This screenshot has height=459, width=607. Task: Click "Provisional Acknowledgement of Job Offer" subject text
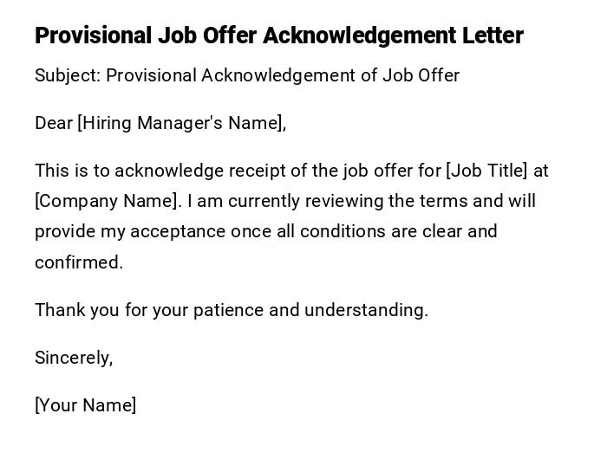pyautogui.click(x=283, y=75)
